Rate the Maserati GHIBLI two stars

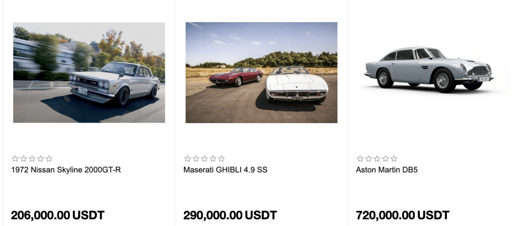click(x=196, y=158)
